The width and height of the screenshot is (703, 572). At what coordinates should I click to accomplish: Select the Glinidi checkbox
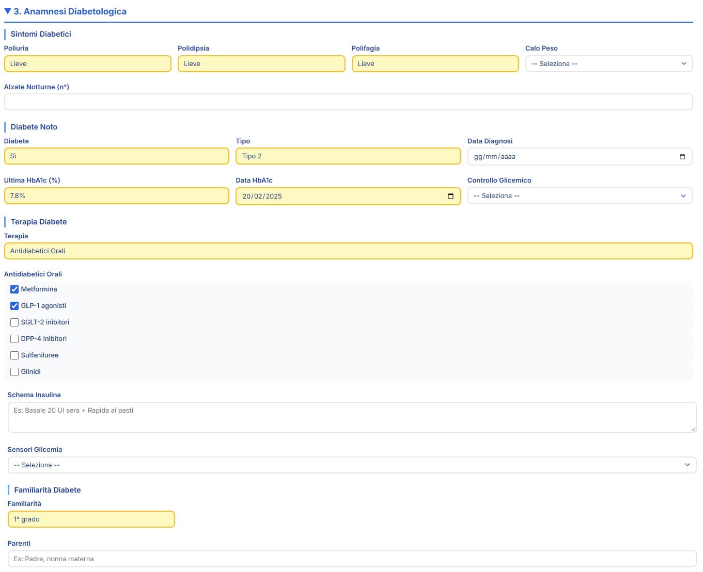(x=14, y=372)
